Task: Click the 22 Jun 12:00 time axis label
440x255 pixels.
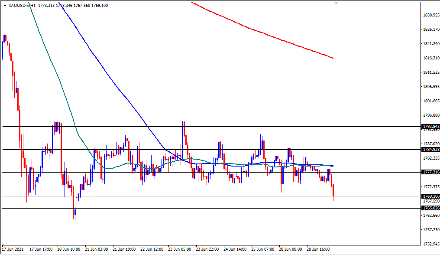Action: pos(152,249)
